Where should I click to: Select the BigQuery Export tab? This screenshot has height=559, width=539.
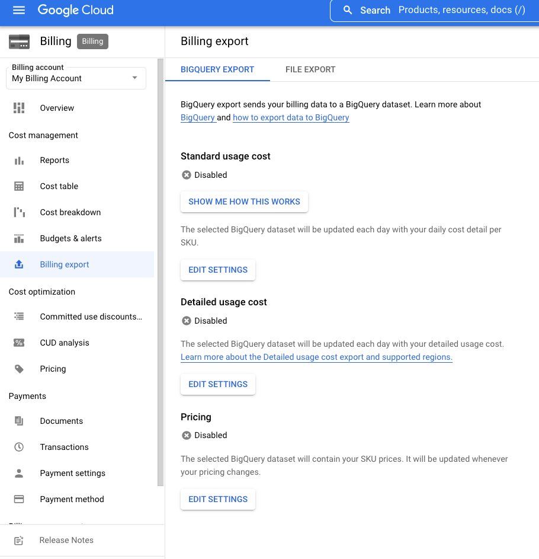click(x=217, y=69)
